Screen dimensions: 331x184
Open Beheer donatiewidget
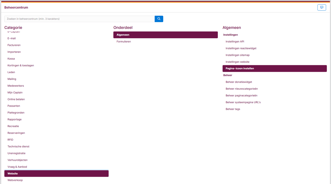(239, 82)
